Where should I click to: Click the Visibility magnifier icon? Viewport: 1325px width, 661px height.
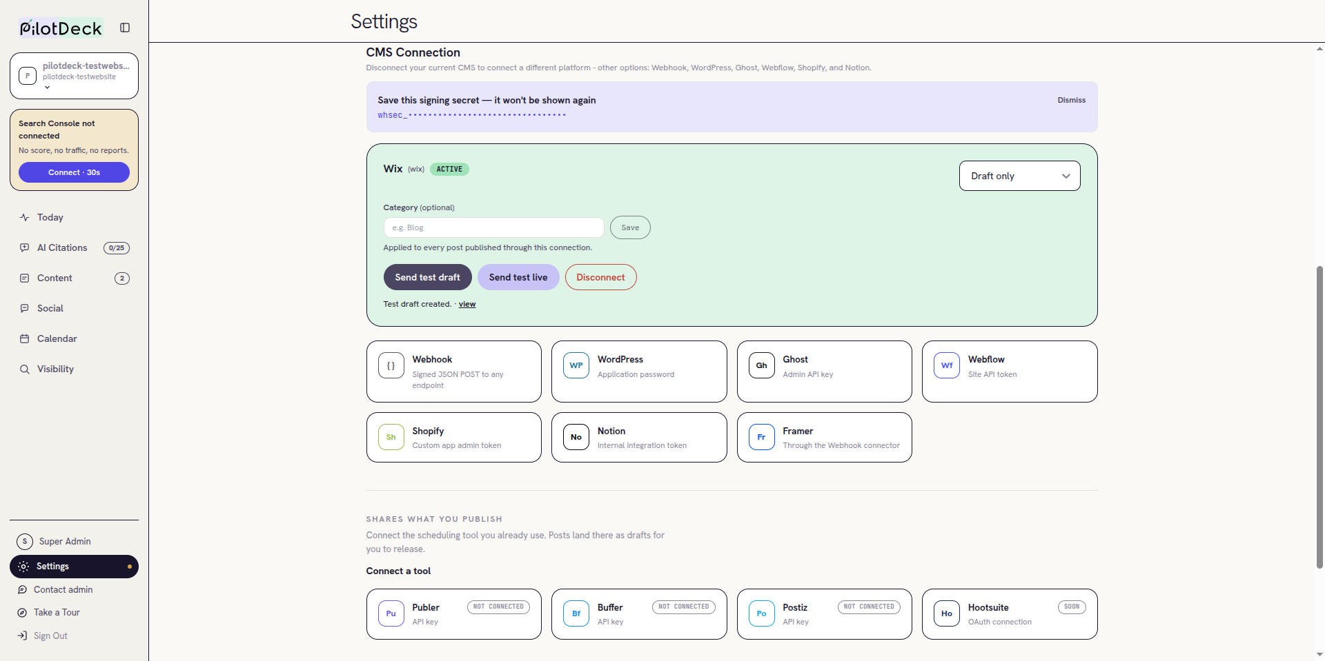click(x=25, y=369)
